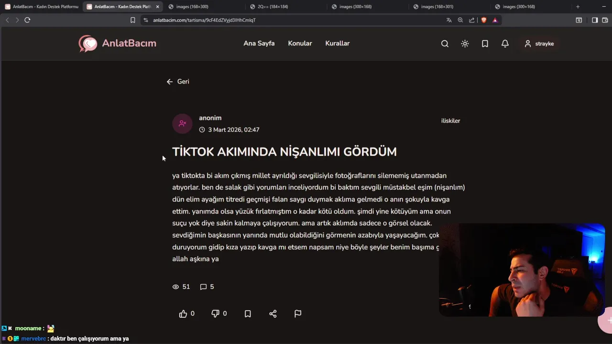This screenshot has width=612, height=344.
Task: Open Kurallar menu item
Action: [338, 43]
